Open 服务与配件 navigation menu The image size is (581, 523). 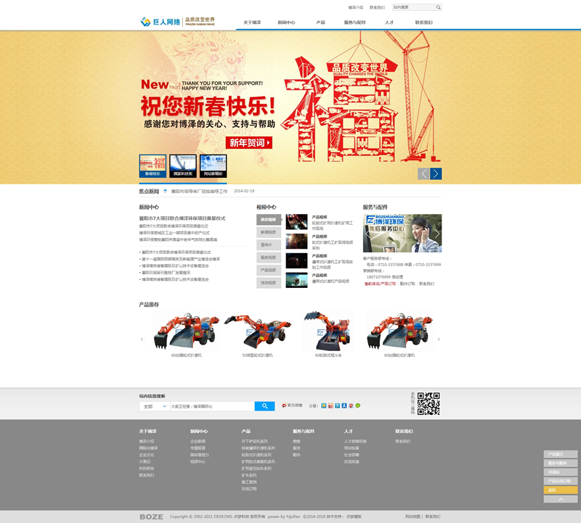tap(355, 22)
